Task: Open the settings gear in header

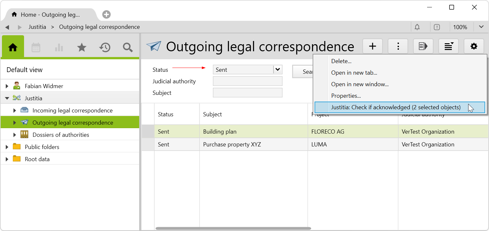Action: 474,46
